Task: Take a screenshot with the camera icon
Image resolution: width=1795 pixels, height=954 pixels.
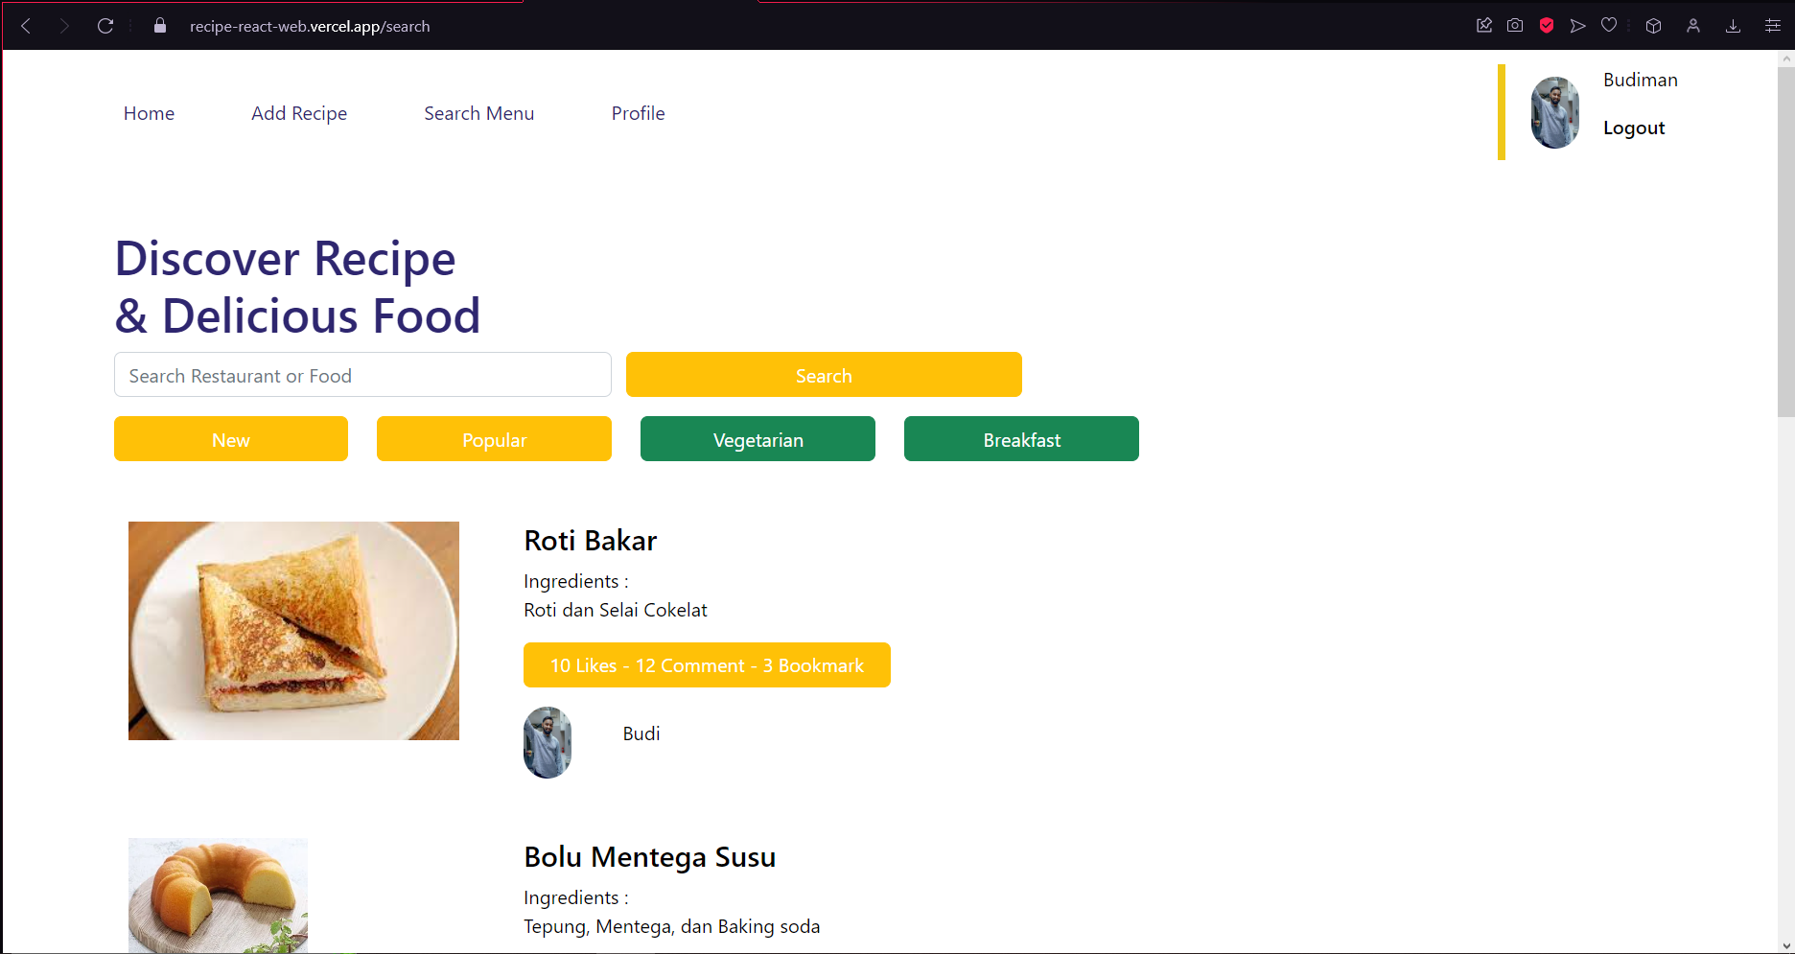Action: click(x=1515, y=25)
